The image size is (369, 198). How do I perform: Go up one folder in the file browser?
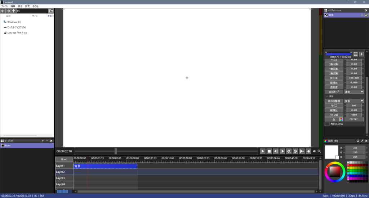pos(14,11)
